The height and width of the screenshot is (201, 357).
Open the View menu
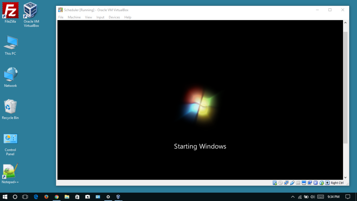[x=88, y=17]
